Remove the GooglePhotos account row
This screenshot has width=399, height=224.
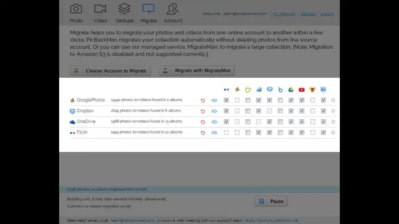[333, 100]
